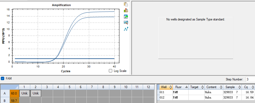Select plate column 9 header

(115, 87)
